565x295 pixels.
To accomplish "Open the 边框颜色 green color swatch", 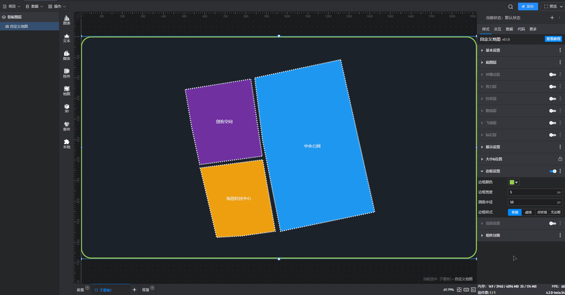I will point(514,182).
